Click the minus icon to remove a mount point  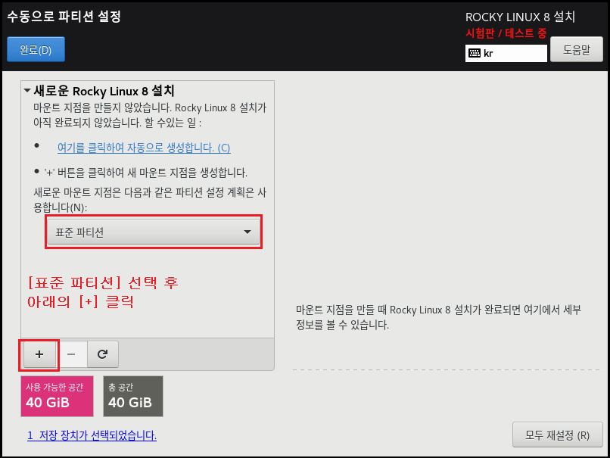[71, 354]
